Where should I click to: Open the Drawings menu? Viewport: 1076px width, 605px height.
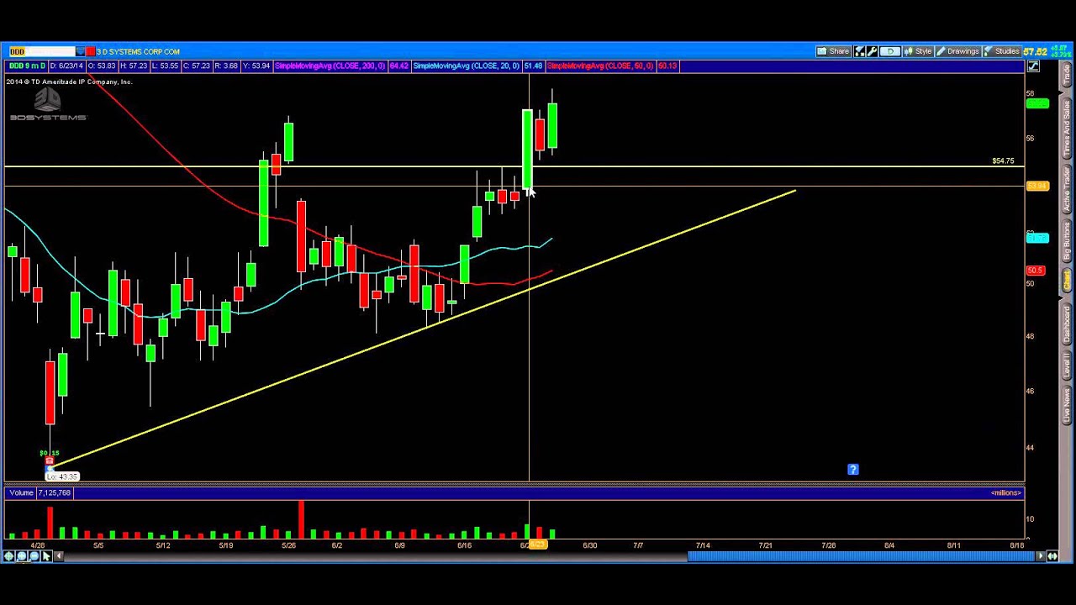(957, 51)
